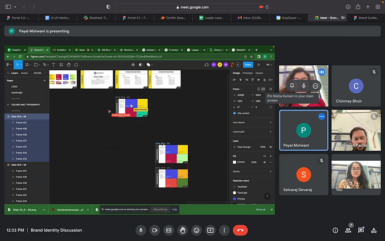
Task: Open a new Safari tab with plus
Action: coord(368,7)
